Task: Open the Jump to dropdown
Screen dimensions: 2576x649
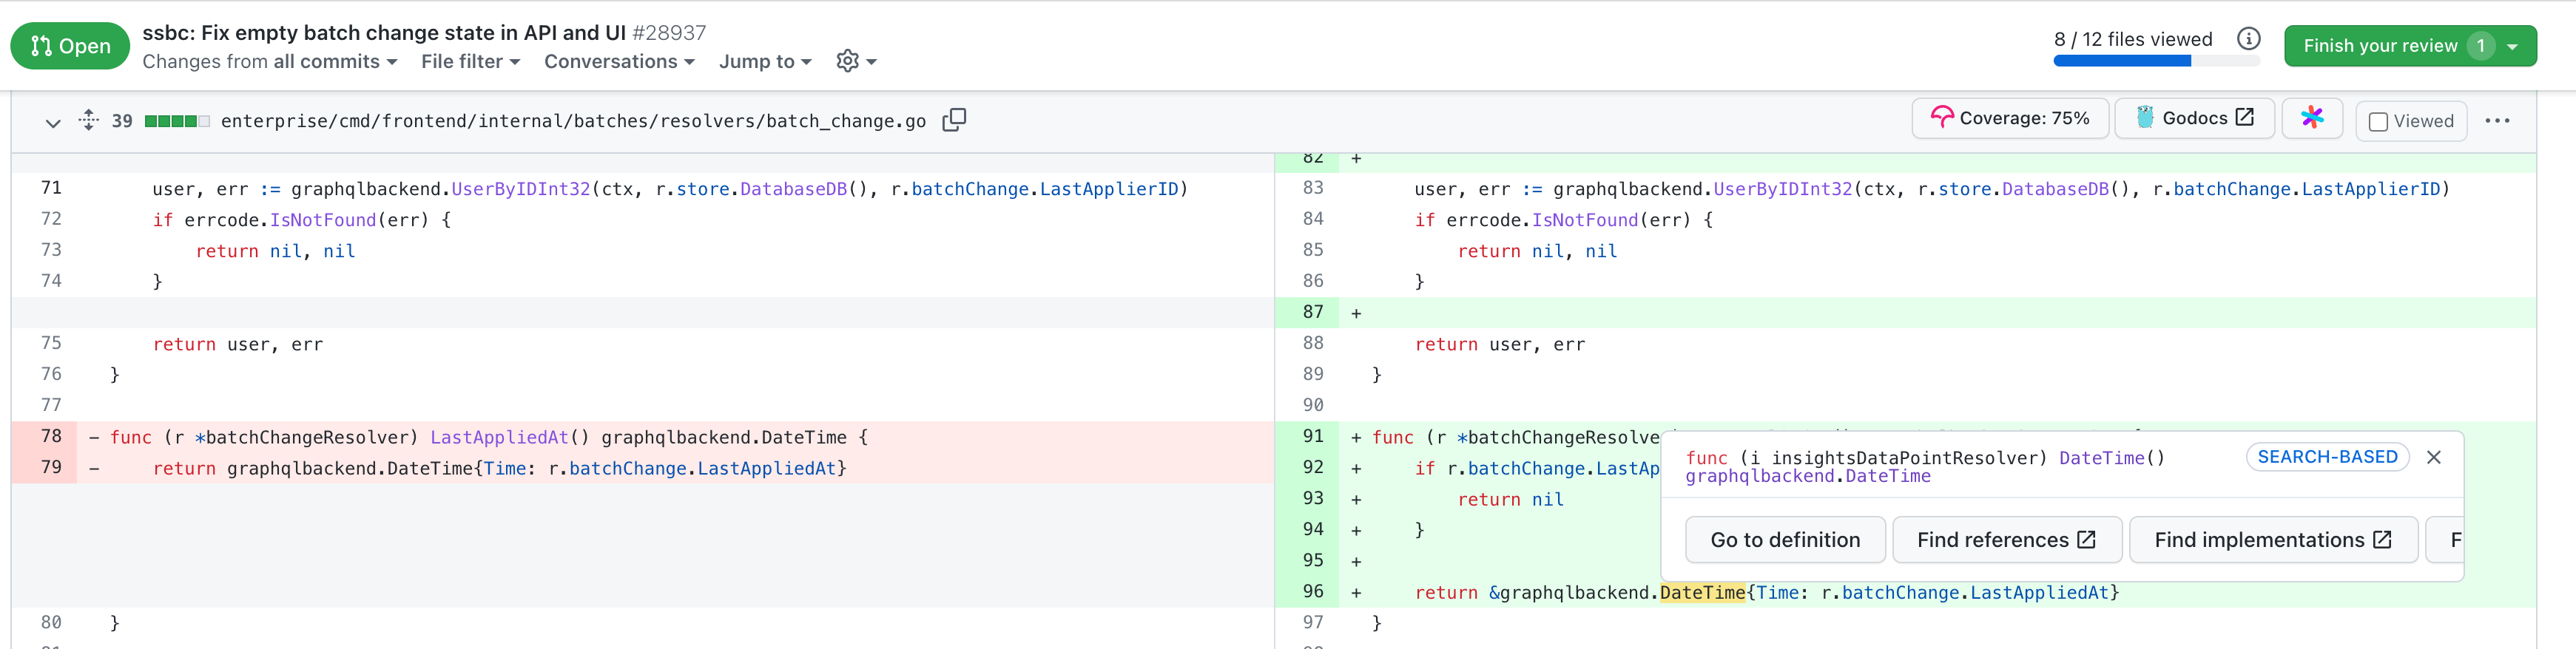Action: 765,62
